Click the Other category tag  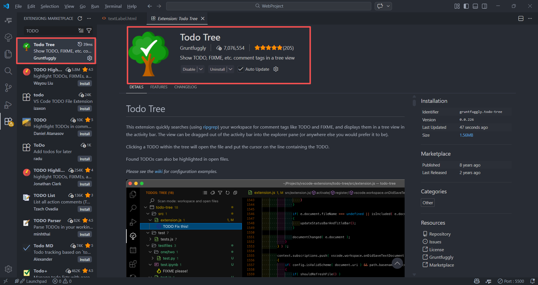428,203
